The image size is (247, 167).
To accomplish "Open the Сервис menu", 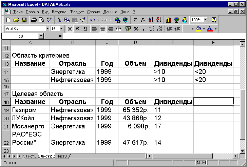I will (93, 12).
